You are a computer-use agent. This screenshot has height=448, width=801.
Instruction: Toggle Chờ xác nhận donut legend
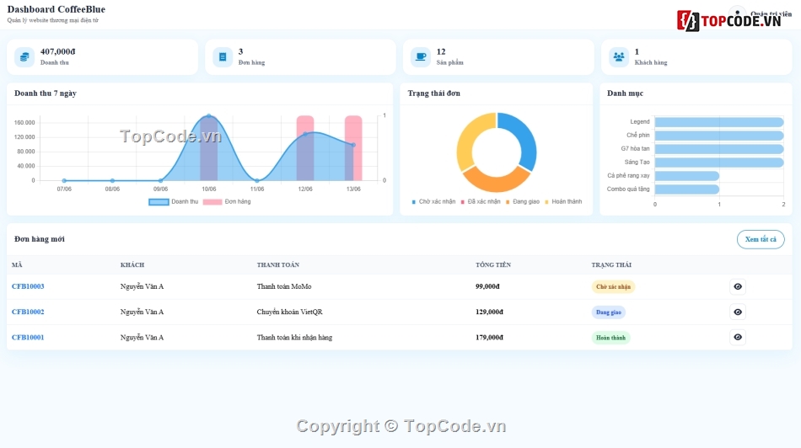[x=433, y=201]
